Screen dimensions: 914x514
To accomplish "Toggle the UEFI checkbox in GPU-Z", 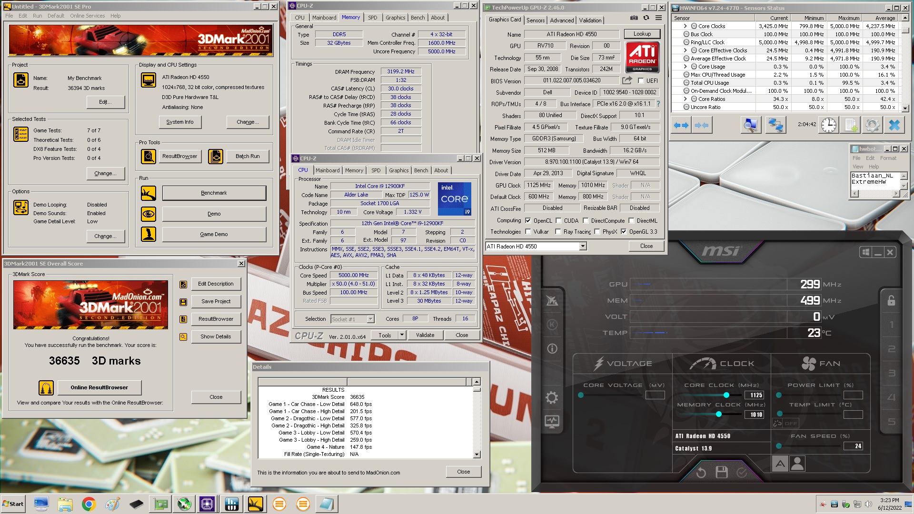I will tap(641, 80).
